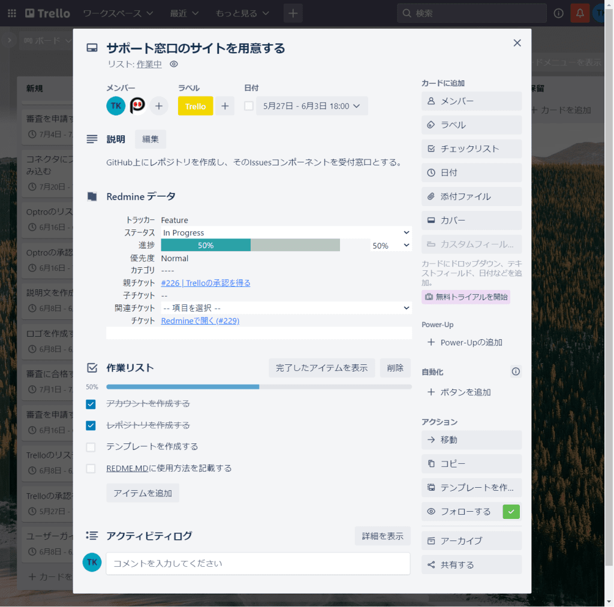Click 完了したアイテムを表示 button
This screenshot has width=614, height=607.
point(321,368)
